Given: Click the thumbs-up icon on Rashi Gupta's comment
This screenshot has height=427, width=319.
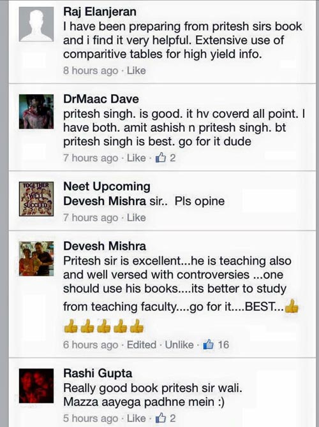Looking at the screenshot, I should 161,417.
